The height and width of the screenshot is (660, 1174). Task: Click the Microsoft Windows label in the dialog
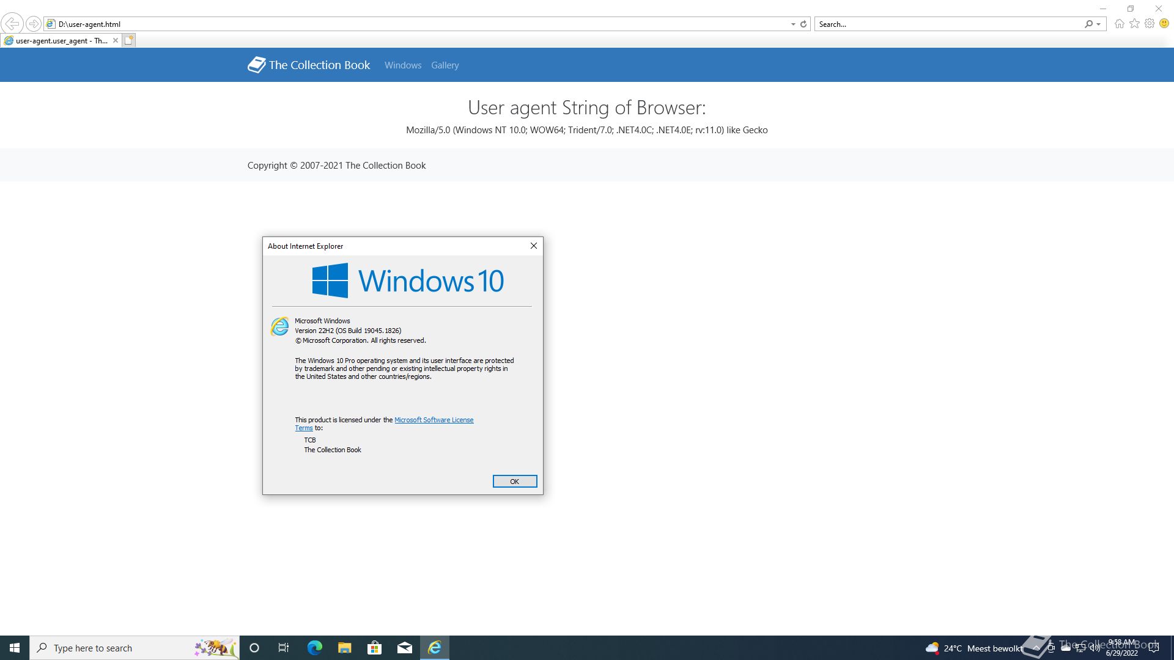pos(322,321)
